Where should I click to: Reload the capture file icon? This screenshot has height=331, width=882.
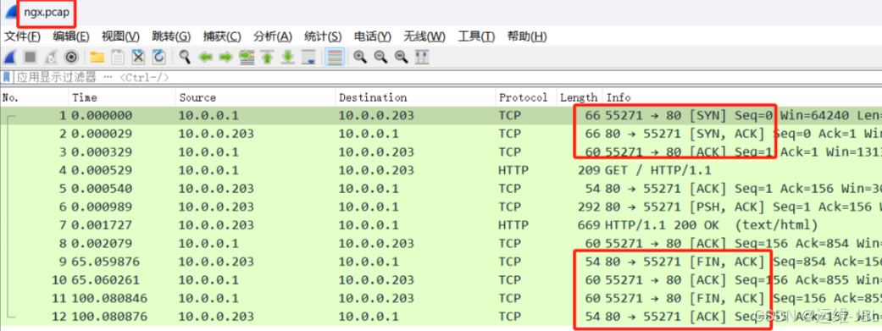(x=159, y=57)
